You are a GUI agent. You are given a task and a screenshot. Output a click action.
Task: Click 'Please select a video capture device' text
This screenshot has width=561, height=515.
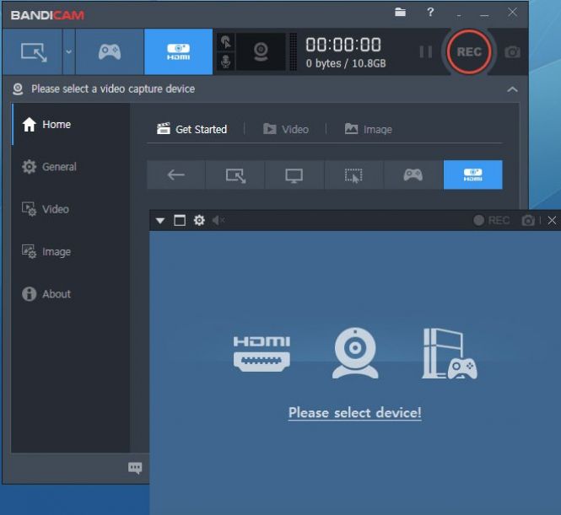pos(113,89)
